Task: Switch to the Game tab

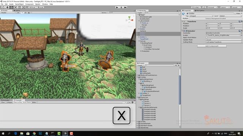Action: tap(17, 11)
